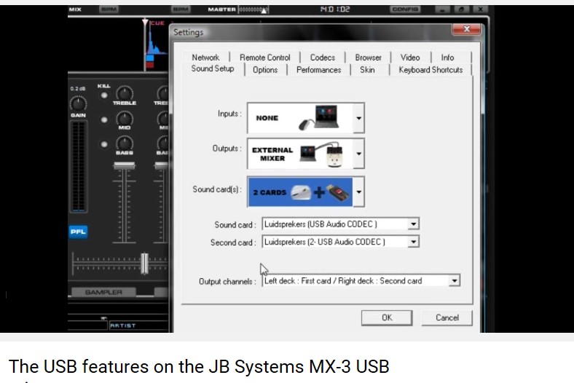Open the Codecs tab
This screenshot has height=383, width=574.
click(x=323, y=58)
